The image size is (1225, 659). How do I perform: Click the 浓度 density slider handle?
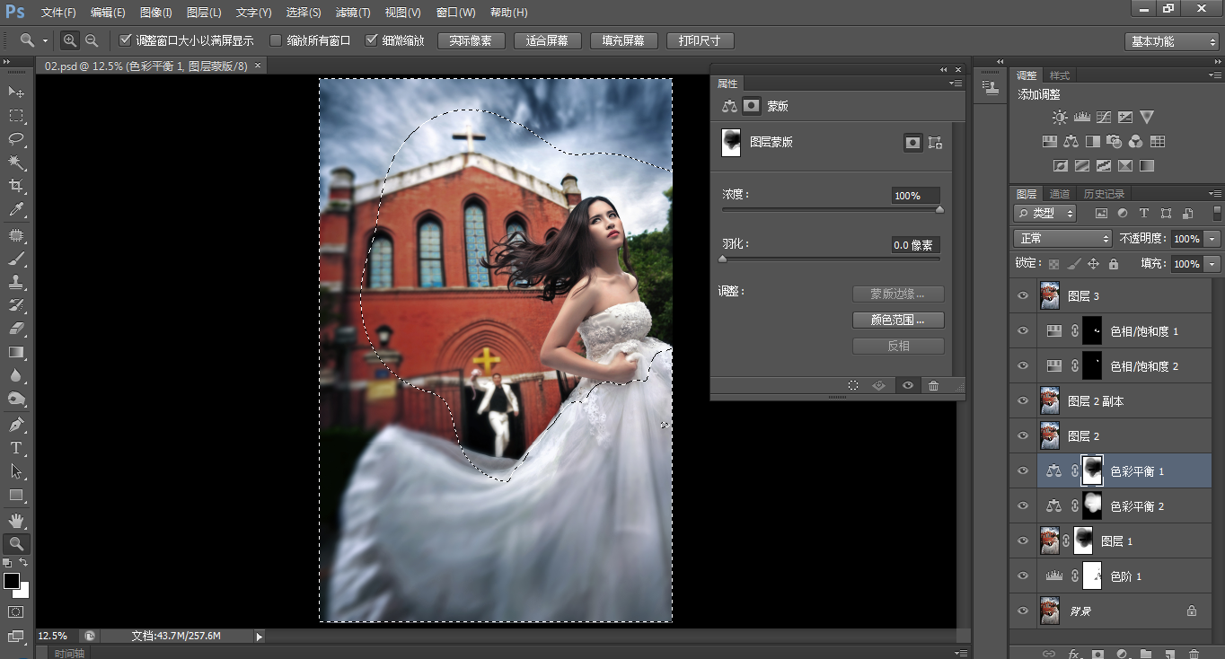tap(940, 209)
